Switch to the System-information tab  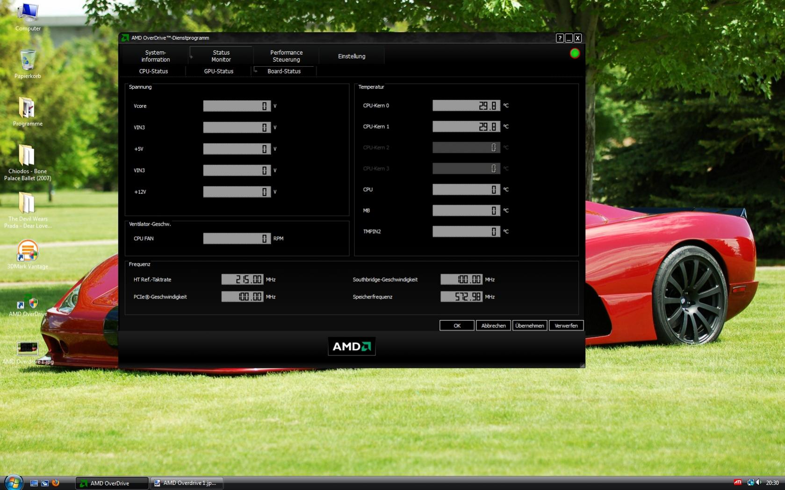156,56
